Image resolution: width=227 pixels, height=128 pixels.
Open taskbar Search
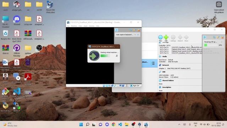88,124
